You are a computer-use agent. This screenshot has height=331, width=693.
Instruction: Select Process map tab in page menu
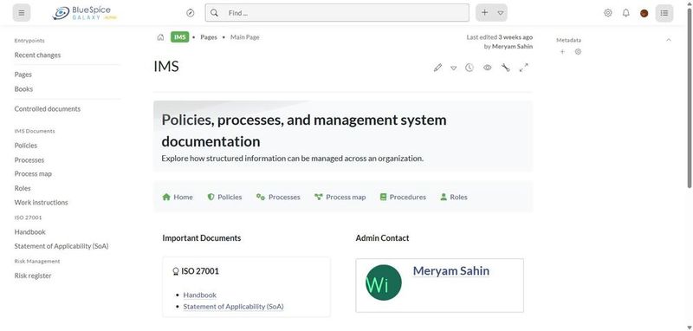coord(340,197)
